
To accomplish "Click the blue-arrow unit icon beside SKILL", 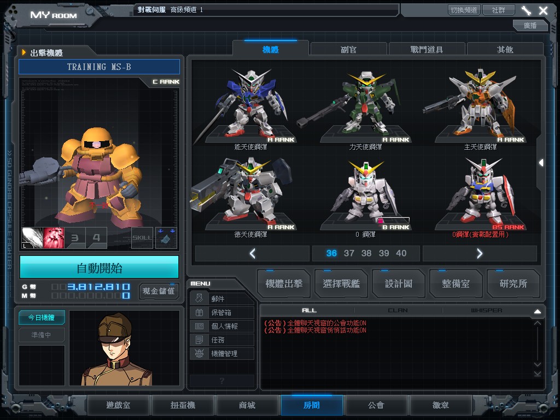I will pos(166,237).
